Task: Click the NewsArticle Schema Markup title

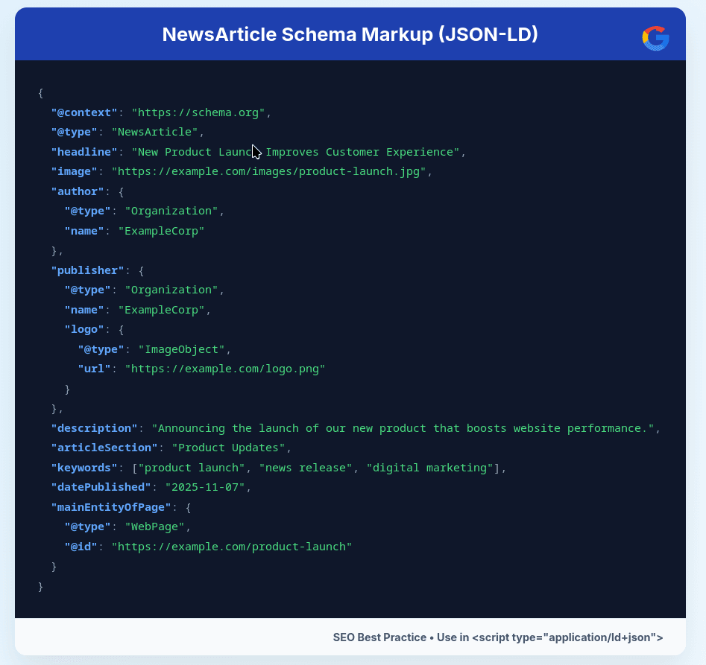Action: 350,34
